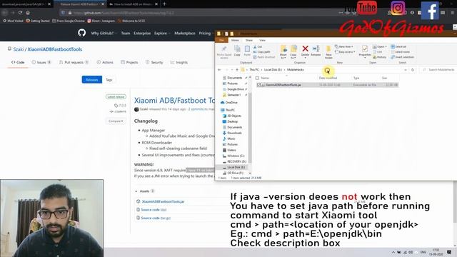Open Properties from the Explorer ribbon
The height and width of the screenshot is (257, 457).
coord(365,51)
